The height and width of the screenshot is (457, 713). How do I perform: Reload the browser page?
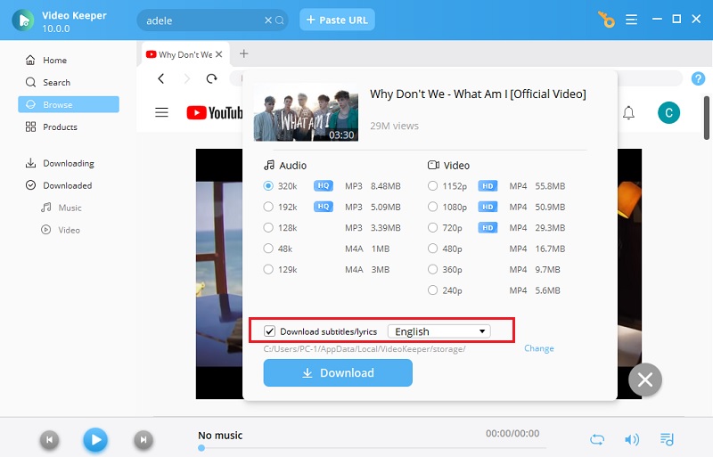pos(211,78)
